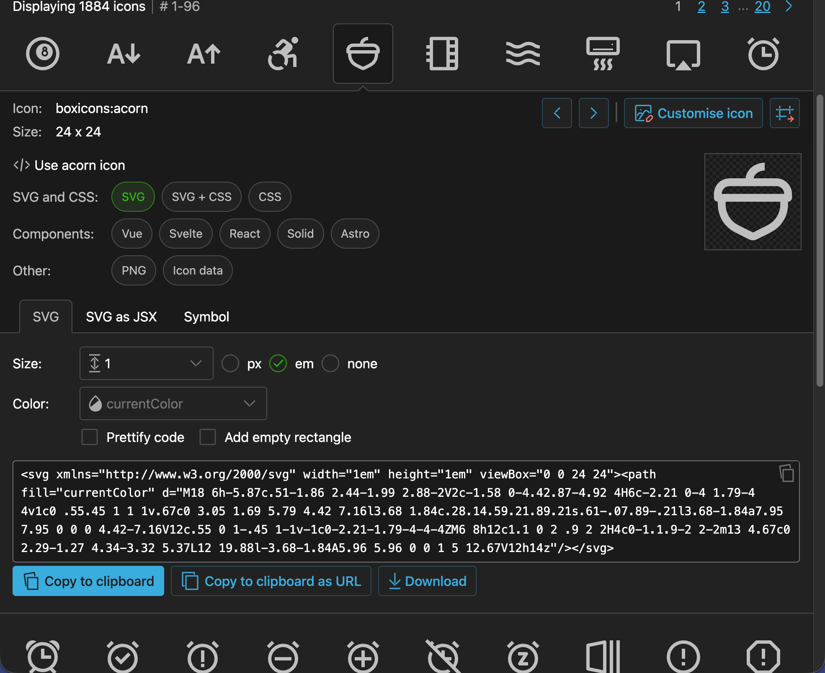Switch to the Symbol tab
Viewport: 825px width, 673px height.
[x=206, y=317]
